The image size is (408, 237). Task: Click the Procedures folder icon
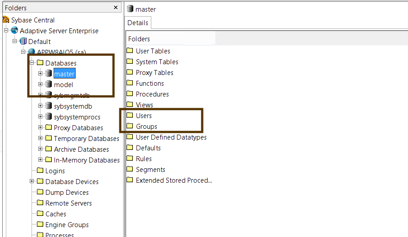point(130,93)
